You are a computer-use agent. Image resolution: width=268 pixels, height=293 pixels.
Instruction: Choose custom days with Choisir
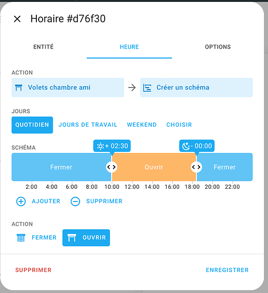coord(179,125)
